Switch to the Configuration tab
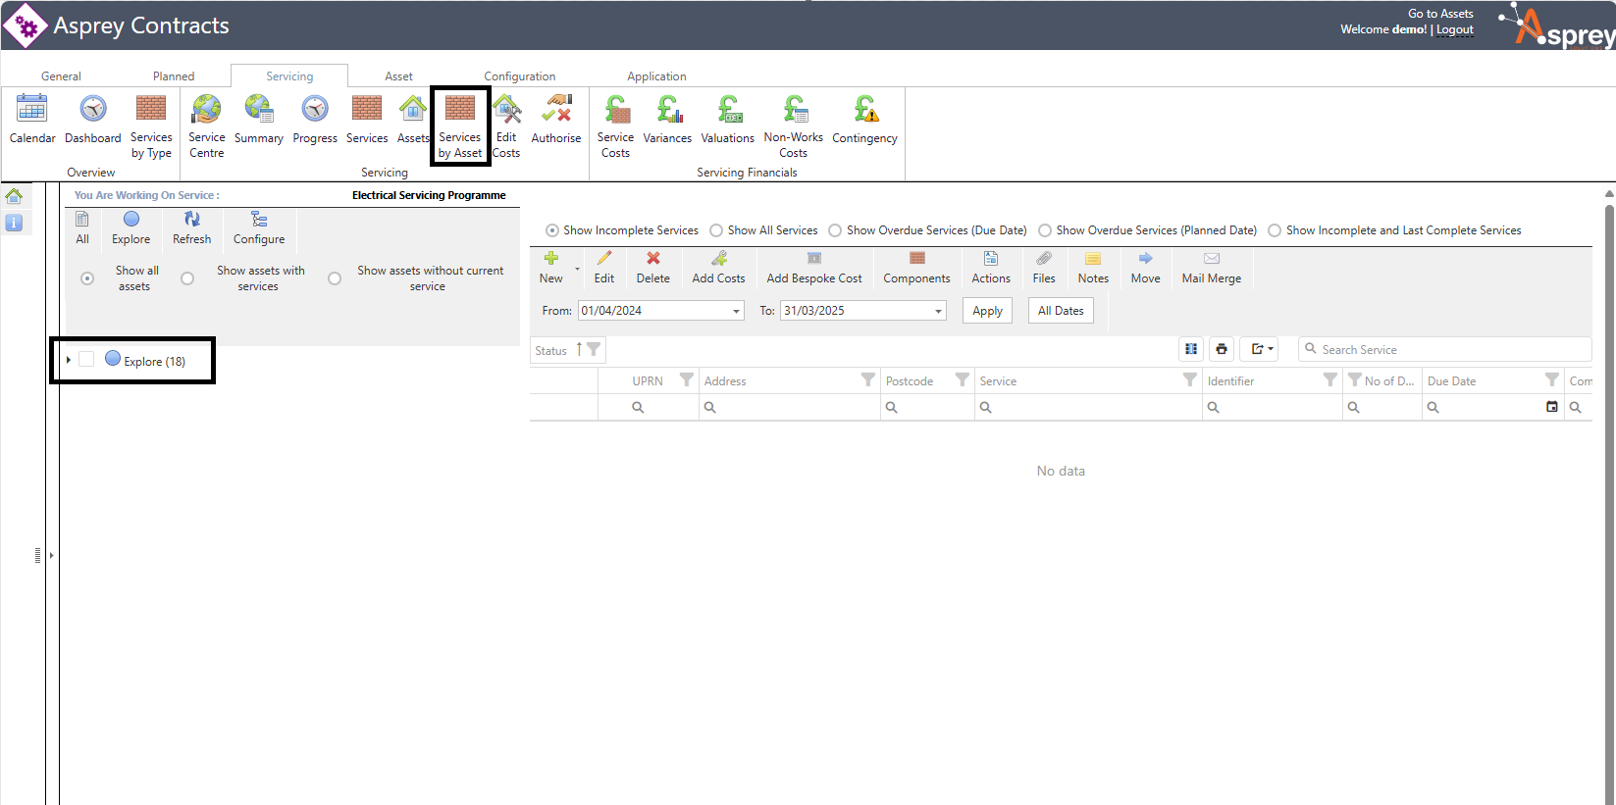1616x805 pixels. pyautogui.click(x=519, y=76)
